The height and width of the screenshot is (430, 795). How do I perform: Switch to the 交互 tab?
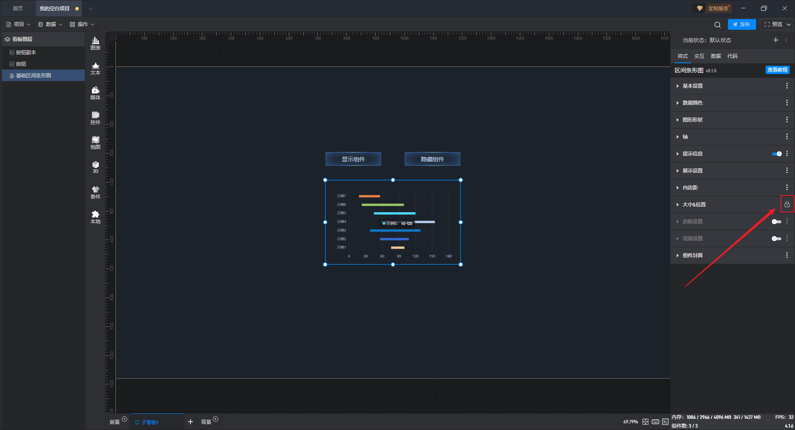pyautogui.click(x=699, y=56)
